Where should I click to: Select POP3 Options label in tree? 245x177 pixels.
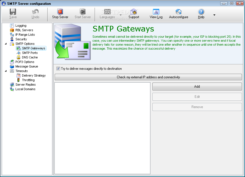[25, 62]
